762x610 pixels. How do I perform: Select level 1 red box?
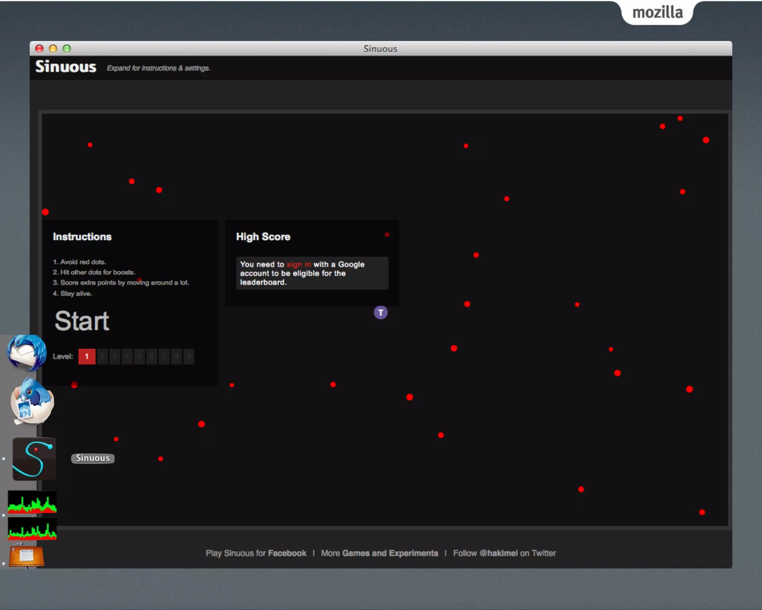(x=87, y=356)
